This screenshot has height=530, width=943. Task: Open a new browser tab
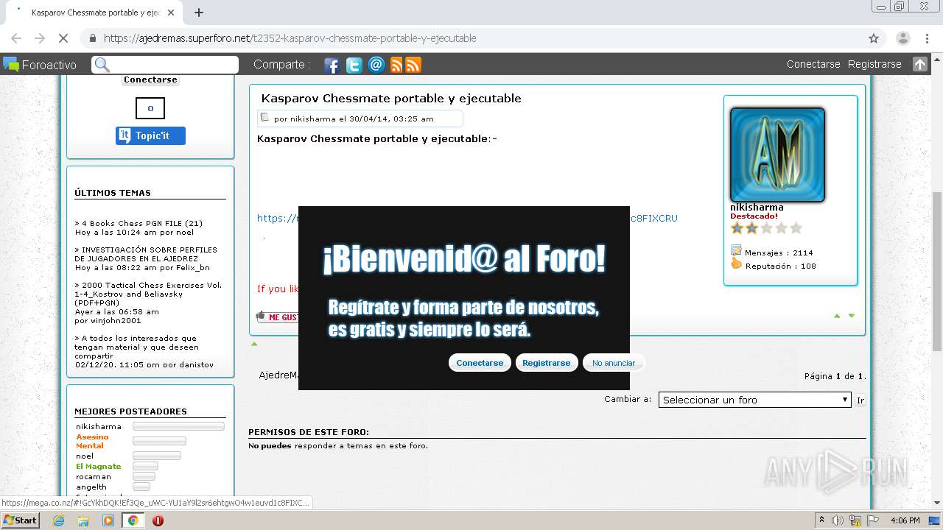coord(198,13)
